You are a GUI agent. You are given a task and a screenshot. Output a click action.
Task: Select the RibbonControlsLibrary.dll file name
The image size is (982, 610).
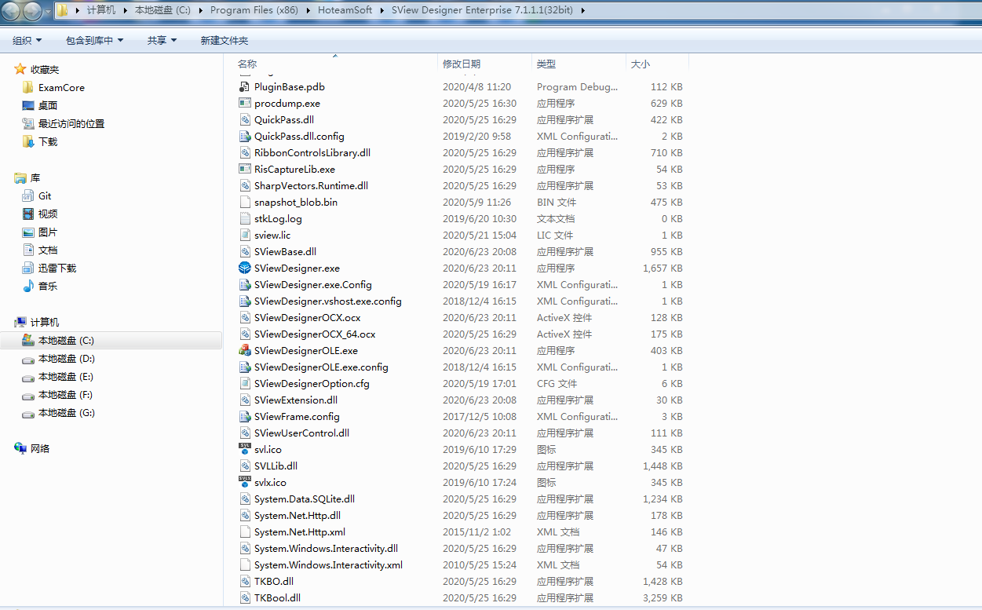point(312,152)
